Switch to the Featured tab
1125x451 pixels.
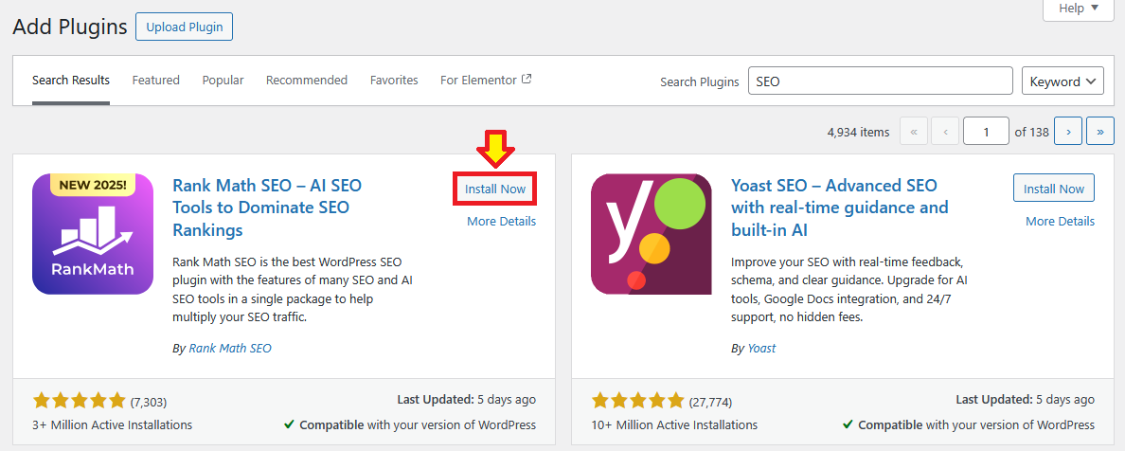coord(155,81)
